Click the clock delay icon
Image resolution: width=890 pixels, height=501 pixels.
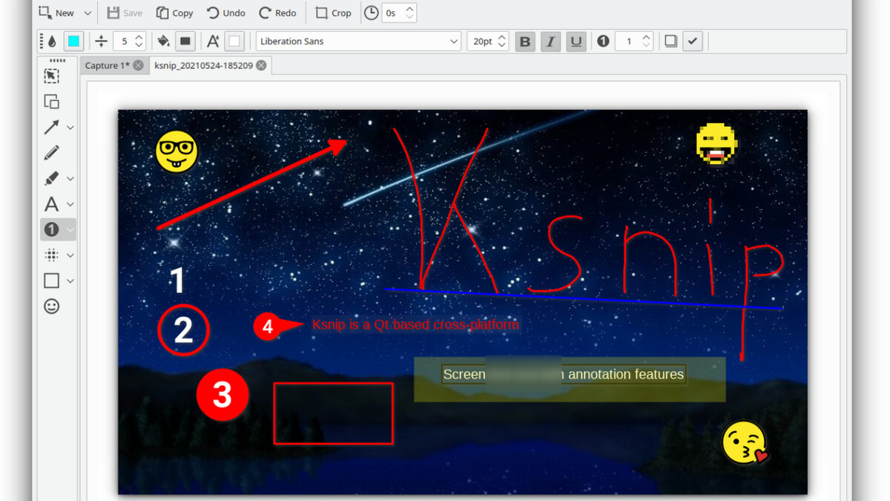point(372,13)
